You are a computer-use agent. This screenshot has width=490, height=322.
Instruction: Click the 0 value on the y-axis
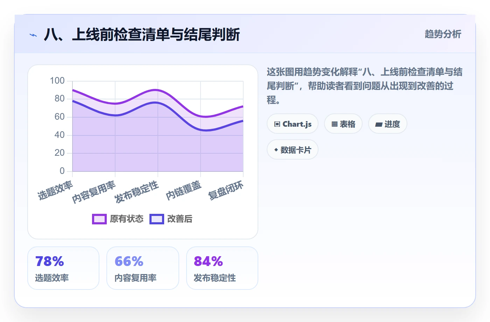point(62,171)
